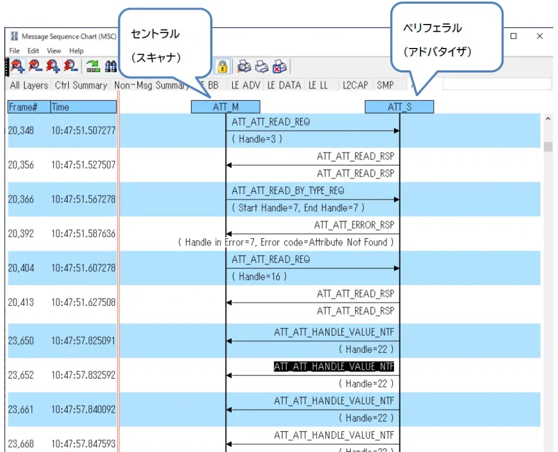This screenshot has width=558, height=452.
Task: Open print preview from the toolbar
Action: (244, 67)
